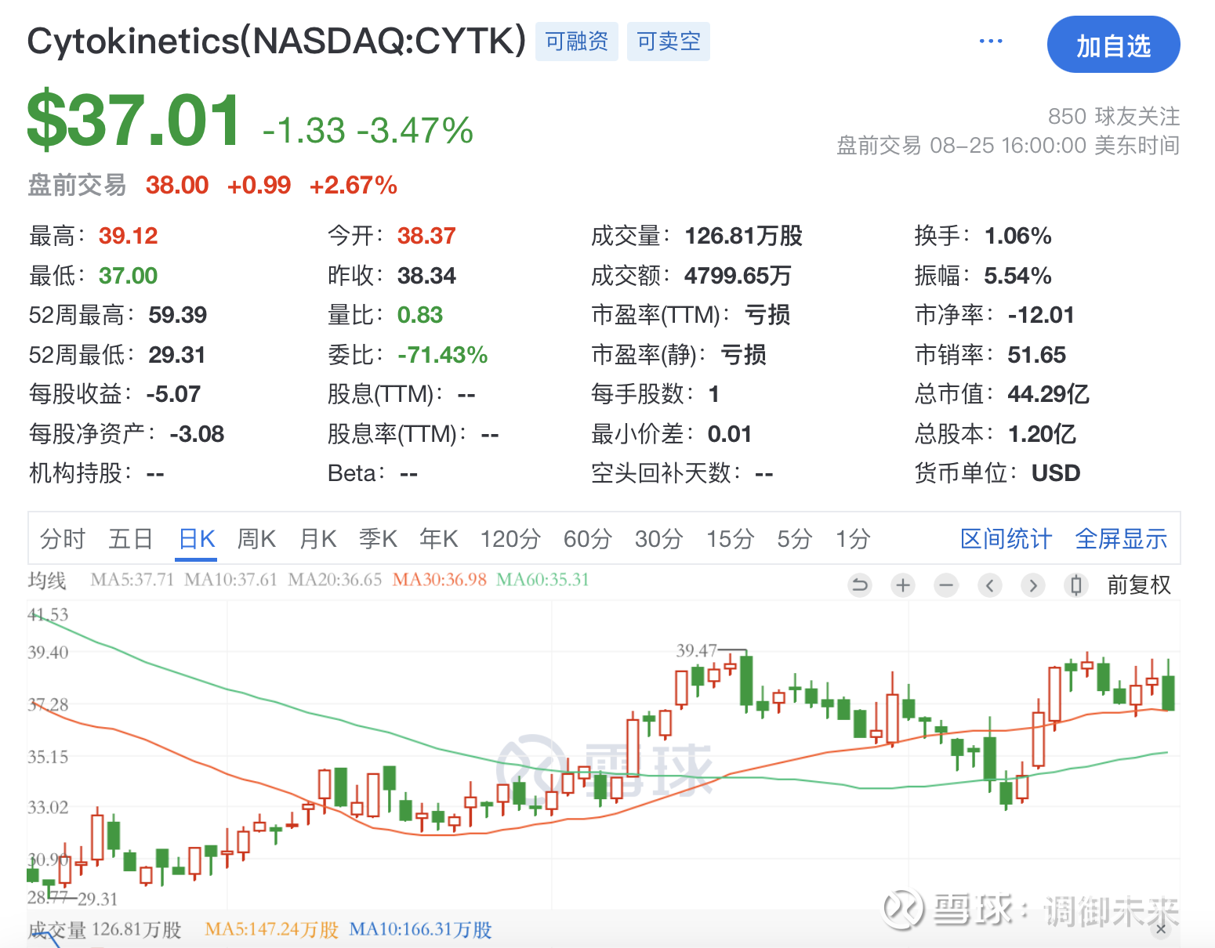Click the 昨收 previous close 38.34

click(x=426, y=276)
